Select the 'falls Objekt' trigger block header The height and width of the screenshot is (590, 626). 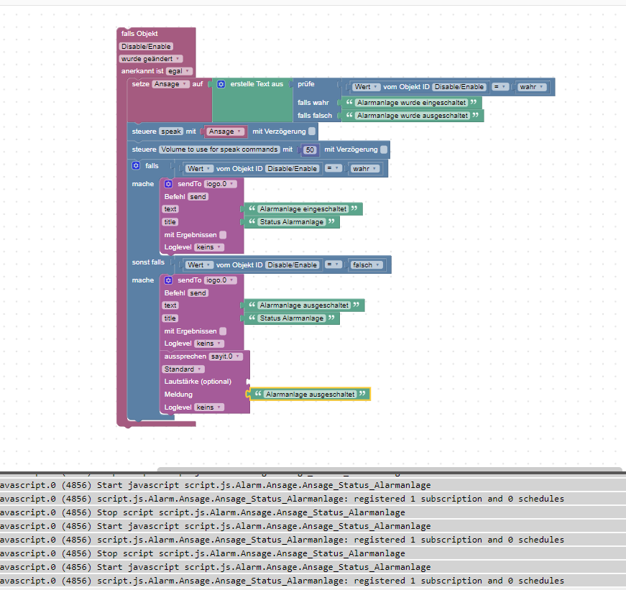[139, 34]
